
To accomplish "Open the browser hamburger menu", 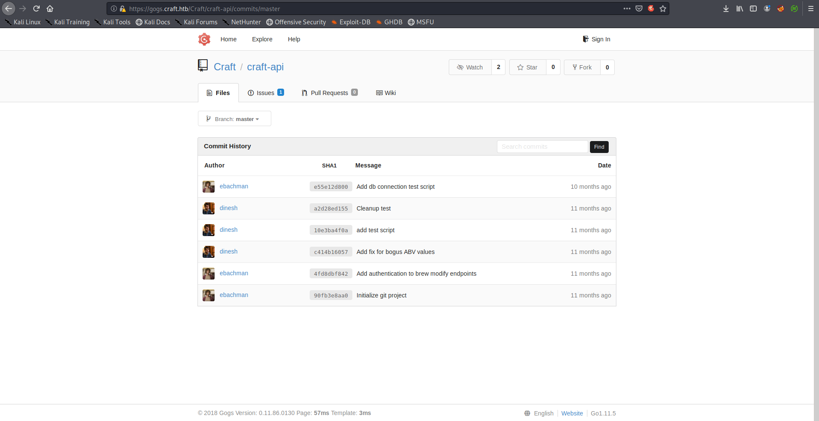I will (x=810, y=9).
